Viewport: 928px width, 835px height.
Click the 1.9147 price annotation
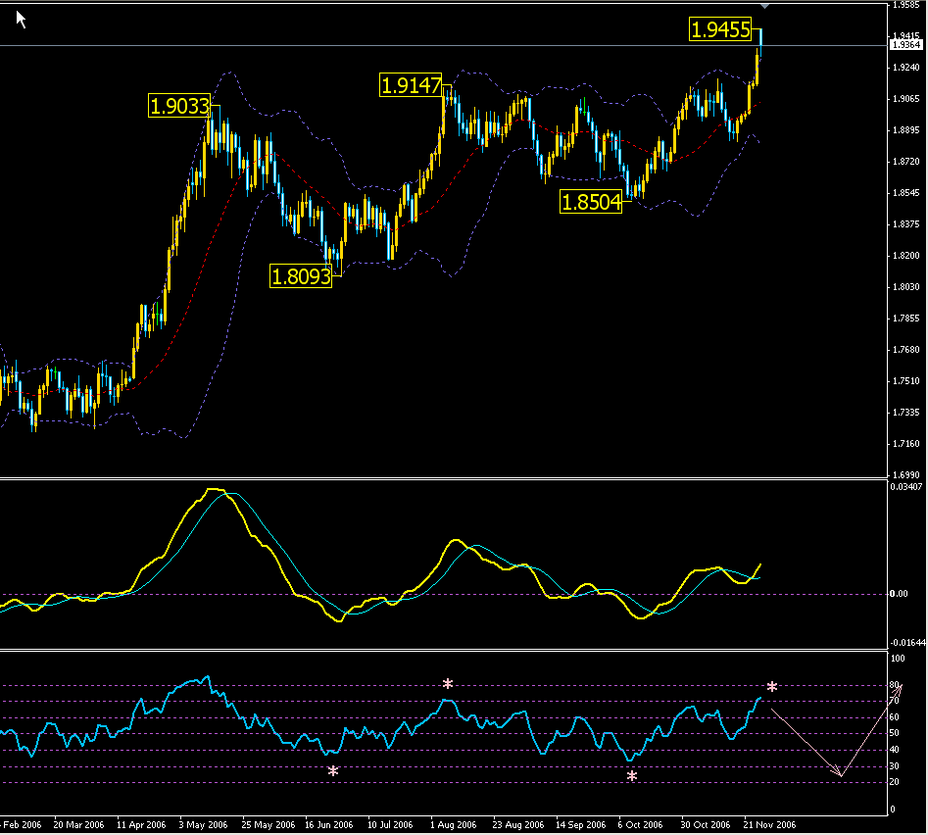click(412, 86)
